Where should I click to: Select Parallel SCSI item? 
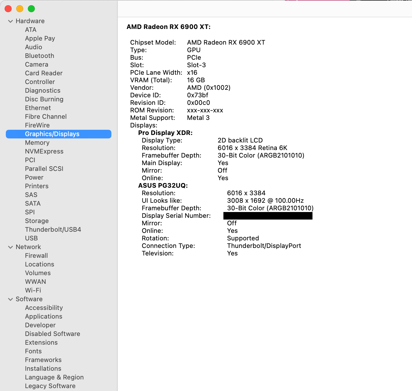click(x=44, y=169)
